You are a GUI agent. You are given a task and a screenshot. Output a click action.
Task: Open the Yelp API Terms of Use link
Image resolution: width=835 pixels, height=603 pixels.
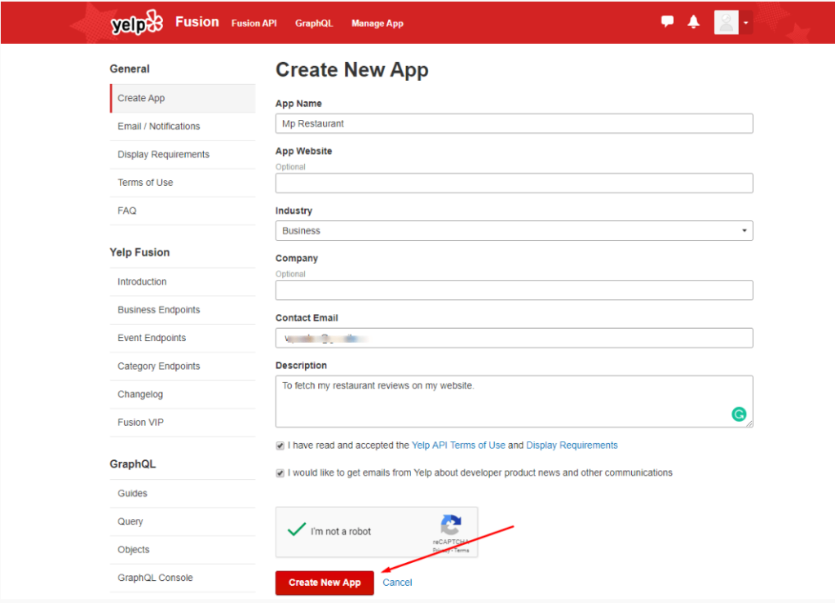[x=458, y=446]
